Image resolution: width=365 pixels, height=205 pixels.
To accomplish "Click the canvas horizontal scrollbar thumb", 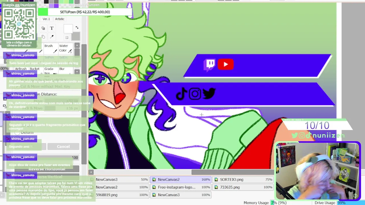I will [233, 172].
